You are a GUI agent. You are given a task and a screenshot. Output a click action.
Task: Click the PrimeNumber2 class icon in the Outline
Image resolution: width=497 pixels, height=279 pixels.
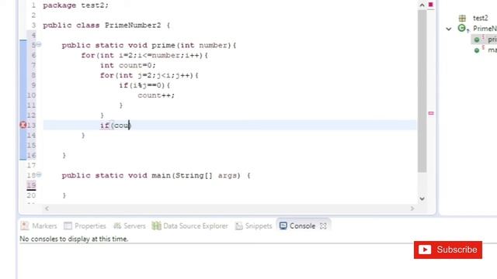click(x=462, y=29)
